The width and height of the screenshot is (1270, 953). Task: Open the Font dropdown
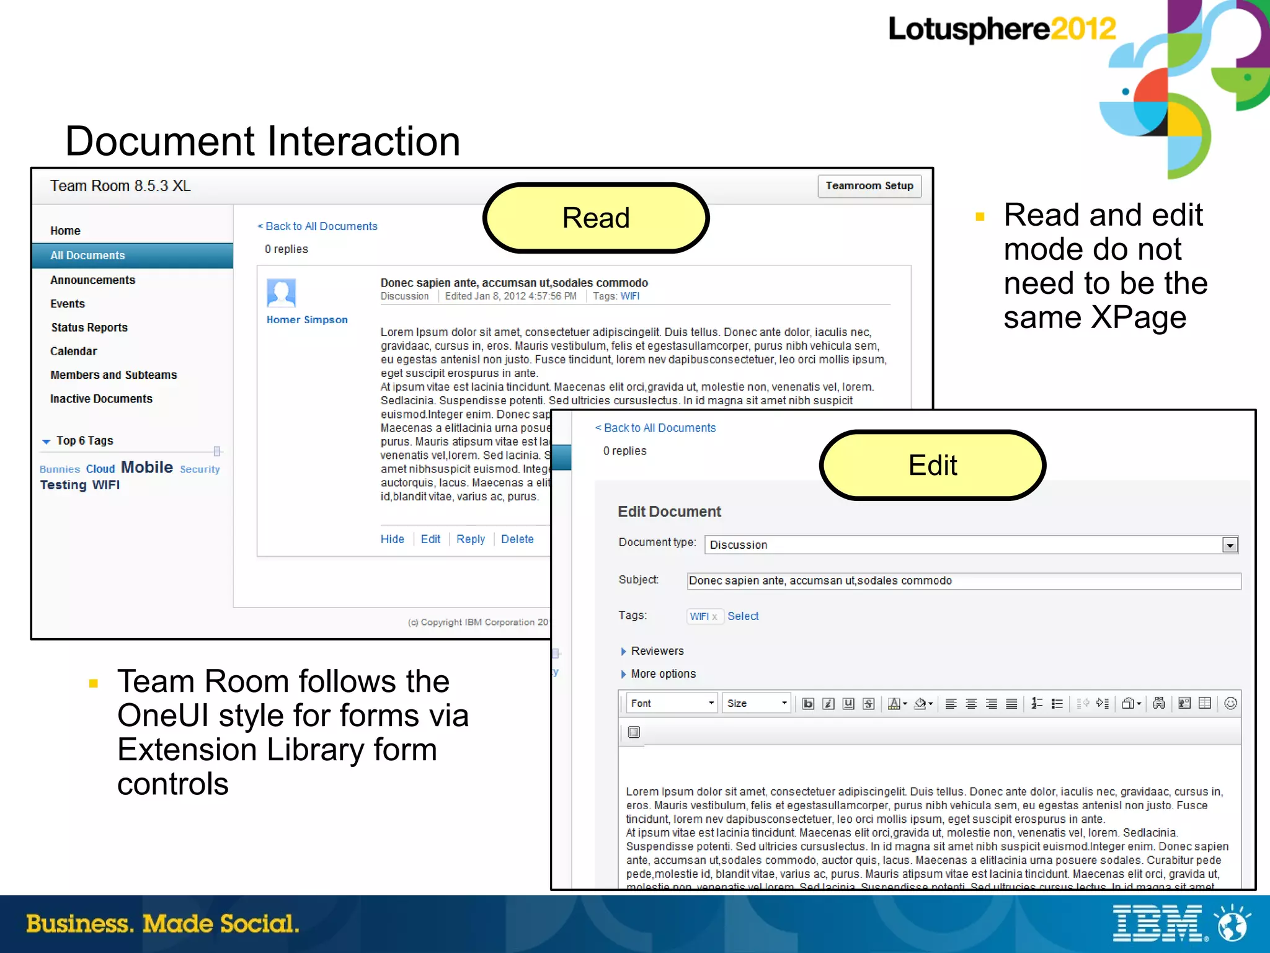tap(672, 703)
